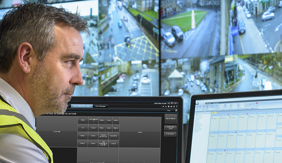Image resolution: width=282 pixels, height=163 pixels.
Task: Click the red icon in the third middle-row cell
Action: click(x=236, y=132)
